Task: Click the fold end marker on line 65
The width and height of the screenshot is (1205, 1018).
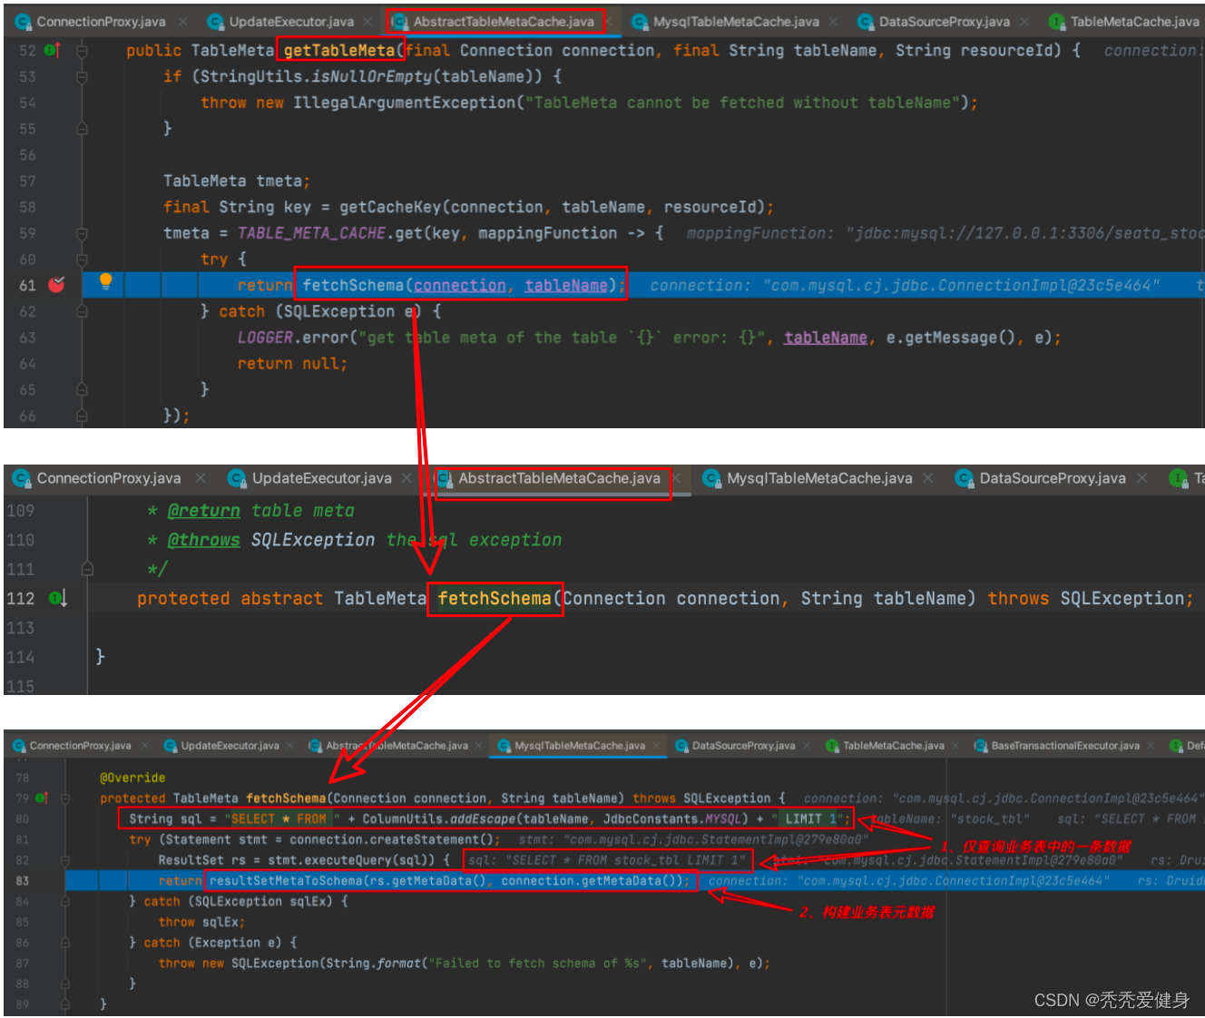Action: pyautogui.click(x=82, y=389)
